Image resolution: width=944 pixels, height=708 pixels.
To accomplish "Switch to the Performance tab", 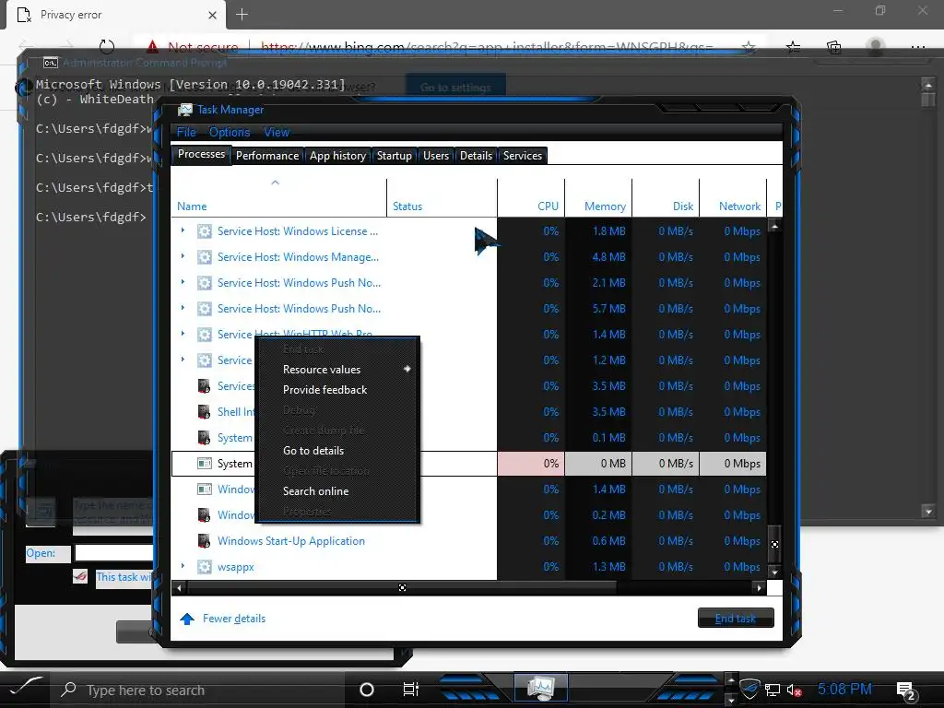I will [x=267, y=156].
